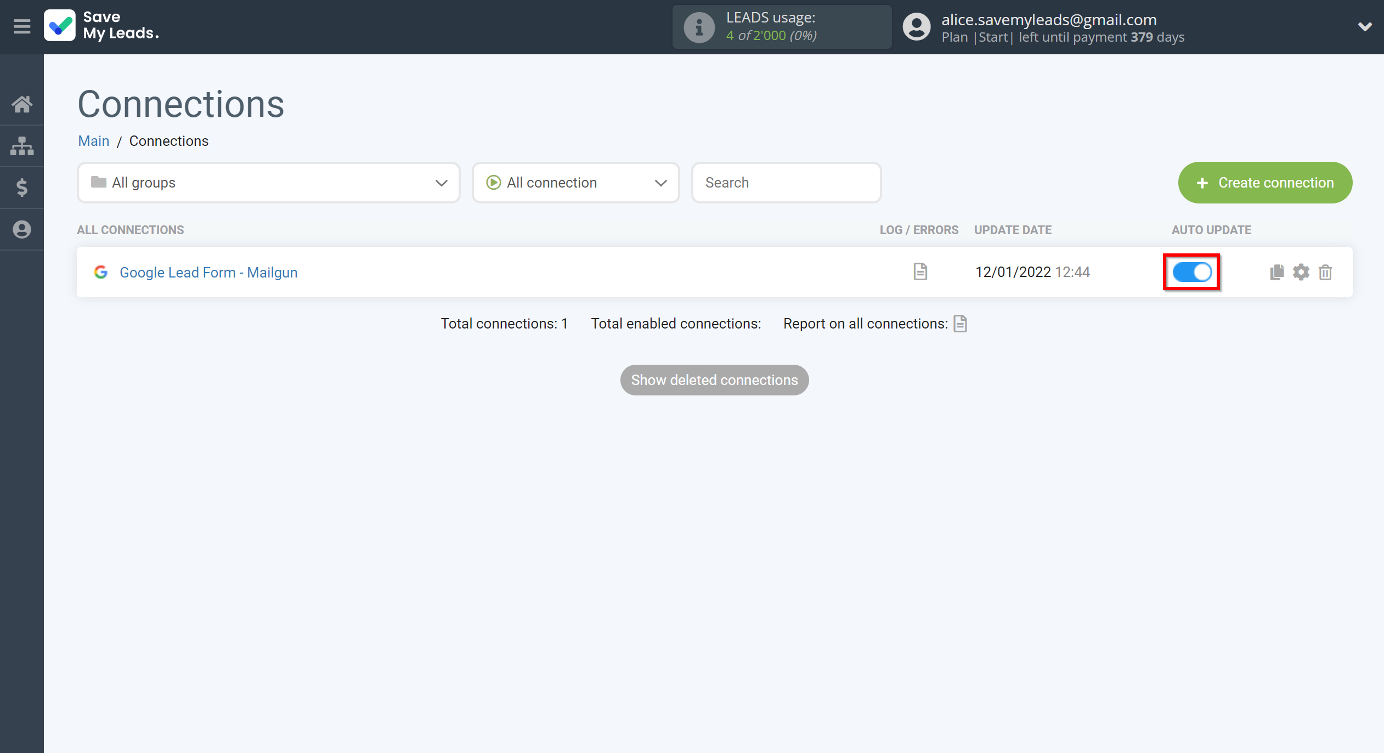Viewport: 1384px width, 753px height.
Task: Click the Show deleted connections button
Action: [715, 380]
